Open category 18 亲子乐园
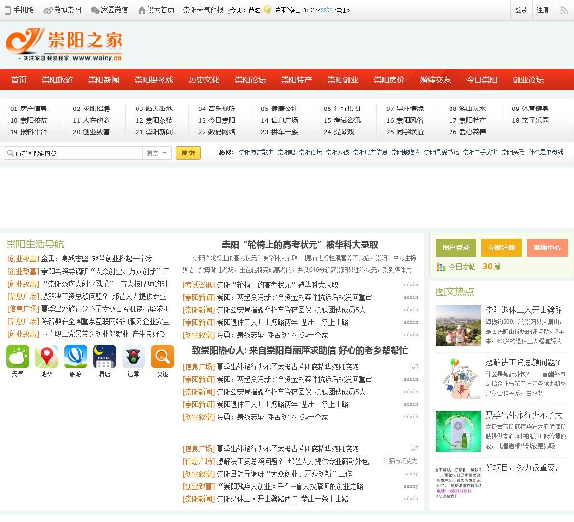 tap(531, 121)
